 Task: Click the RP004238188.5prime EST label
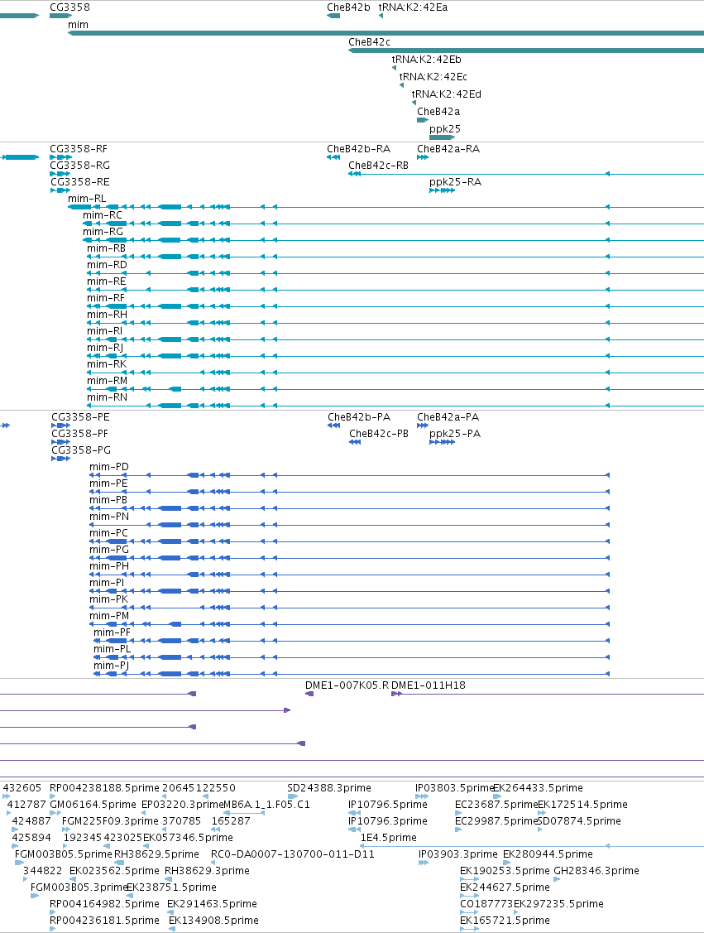[x=104, y=787]
